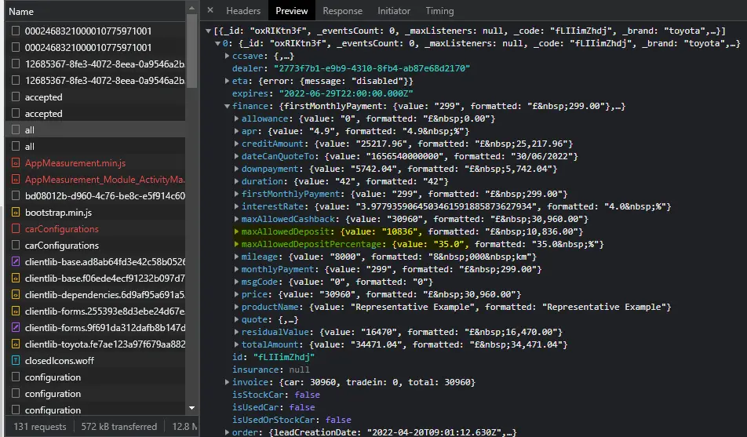747x437 pixels.
Task: Click the document icon of the highlighted 'all' request
Action: click(15, 130)
